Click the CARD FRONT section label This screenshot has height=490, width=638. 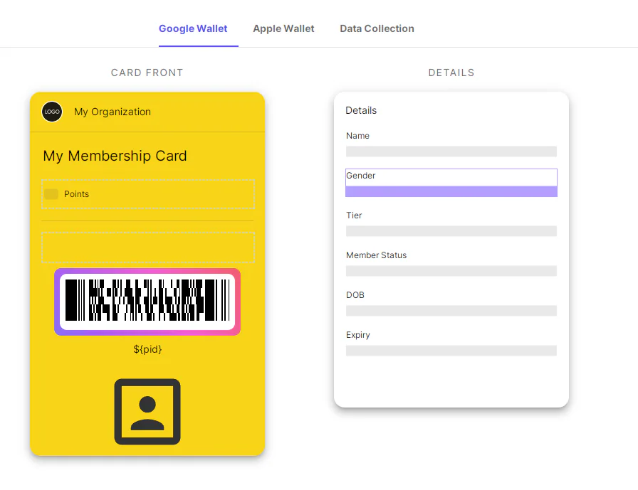pyautogui.click(x=147, y=73)
